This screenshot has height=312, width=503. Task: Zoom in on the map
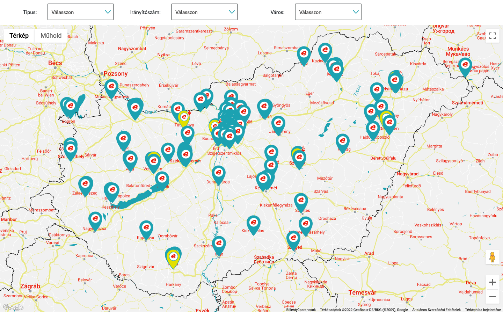coord(493,282)
